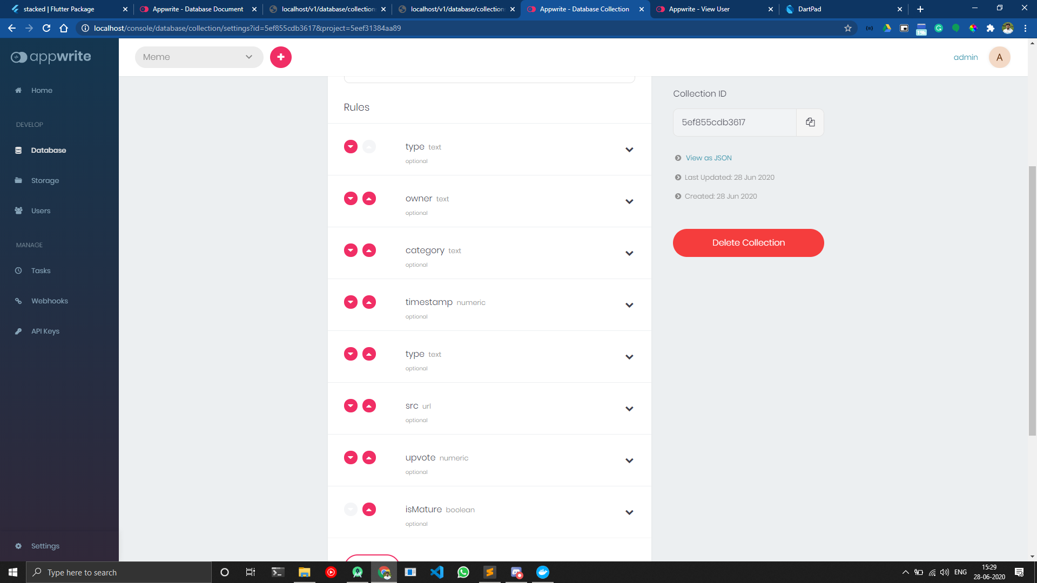Move the isMature rule up

click(369, 510)
